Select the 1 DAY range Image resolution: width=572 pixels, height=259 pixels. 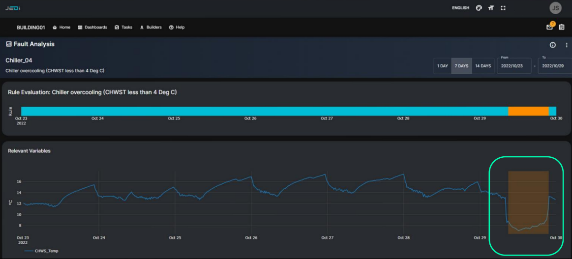(443, 66)
